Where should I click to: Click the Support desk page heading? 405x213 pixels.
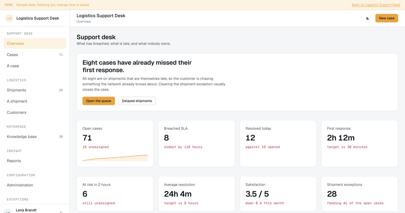point(96,37)
